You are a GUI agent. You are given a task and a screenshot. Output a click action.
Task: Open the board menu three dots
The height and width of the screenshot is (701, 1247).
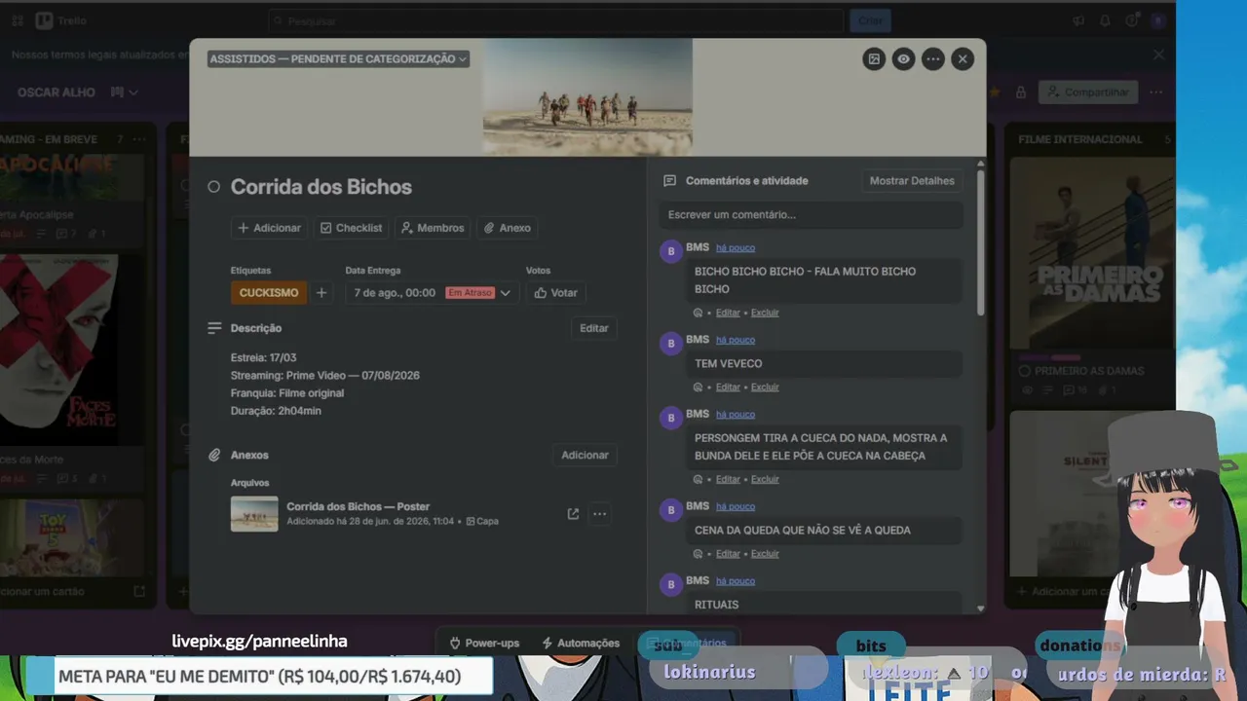point(1155,92)
